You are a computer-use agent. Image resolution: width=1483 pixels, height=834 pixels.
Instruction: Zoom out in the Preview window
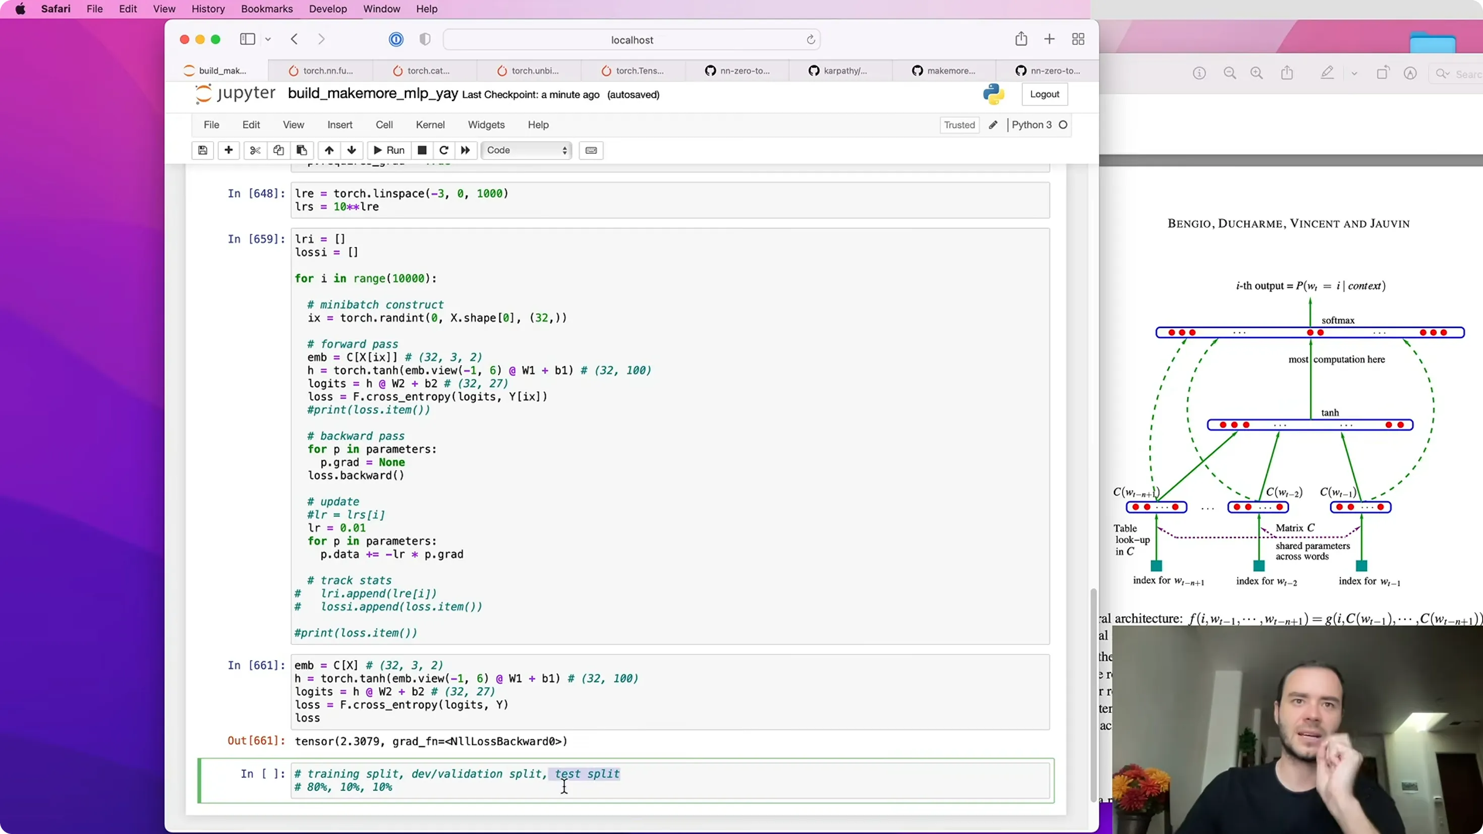click(1230, 73)
